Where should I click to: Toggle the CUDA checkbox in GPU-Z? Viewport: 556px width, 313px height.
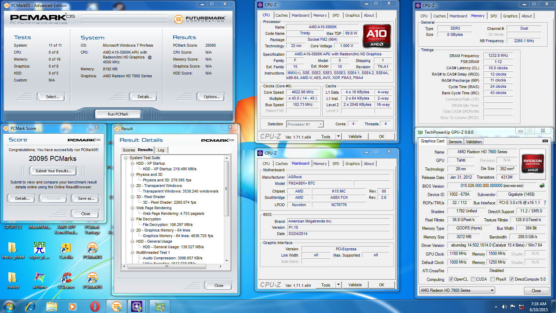(473, 279)
